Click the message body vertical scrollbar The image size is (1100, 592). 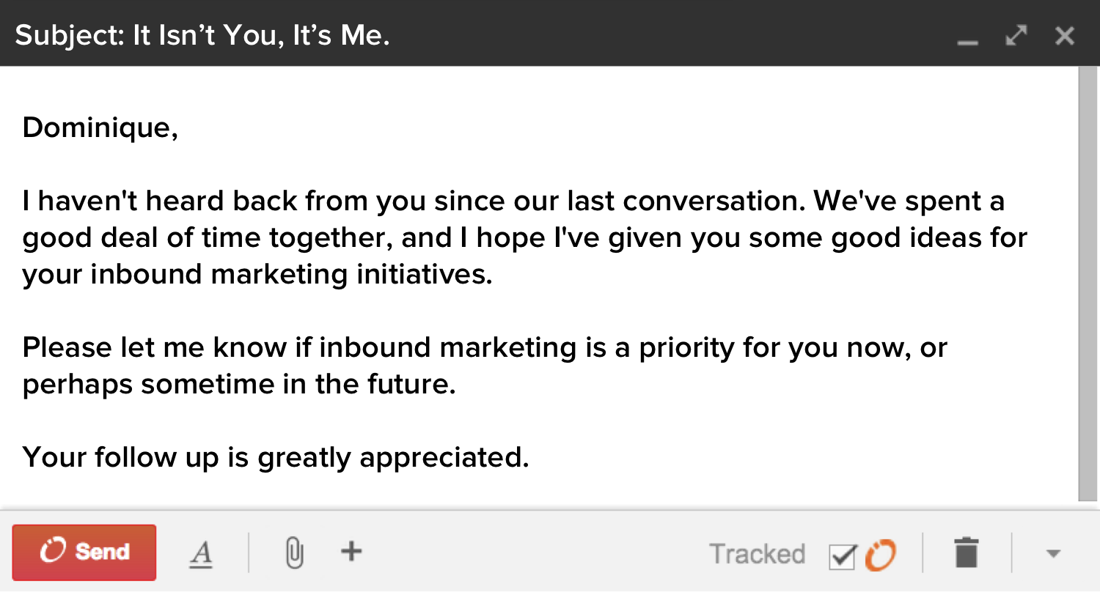tap(1088, 278)
